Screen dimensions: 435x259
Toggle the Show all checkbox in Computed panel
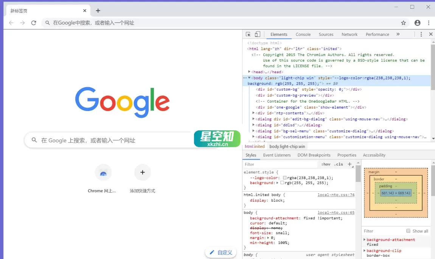pyautogui.click(x=408, y=231)
